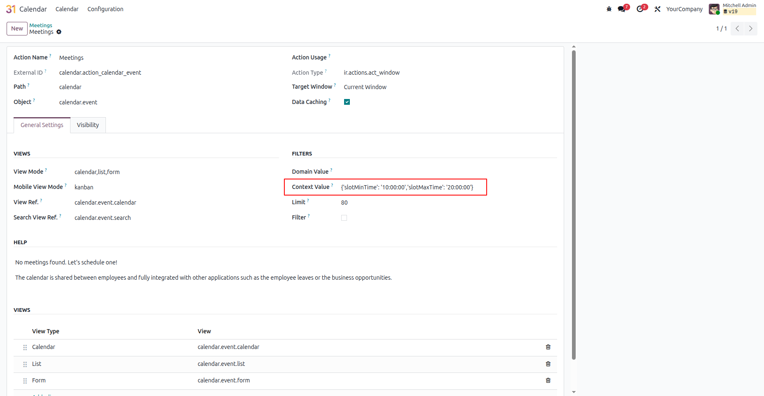The height and width of the screenshot is (396, 764).
Task: Click the External ID calendar.action_calendar_event value
Action: coord(100,73)
